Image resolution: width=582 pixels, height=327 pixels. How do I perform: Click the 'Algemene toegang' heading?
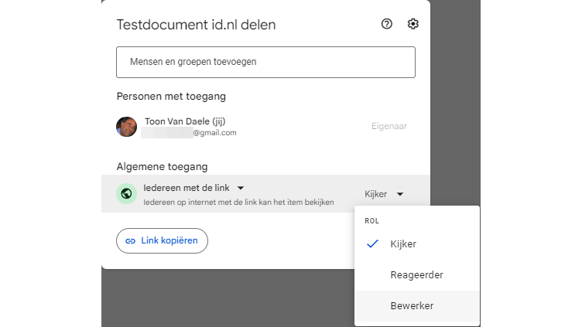pos(162,166)
